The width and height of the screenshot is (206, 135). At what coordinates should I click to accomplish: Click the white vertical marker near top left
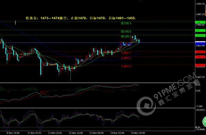tap(16, 23)
